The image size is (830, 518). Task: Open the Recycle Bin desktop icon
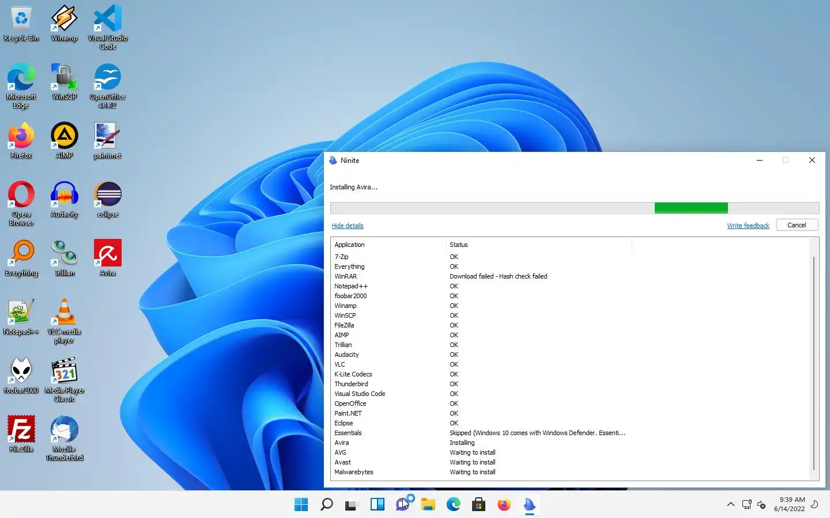[x=21, y=24]
